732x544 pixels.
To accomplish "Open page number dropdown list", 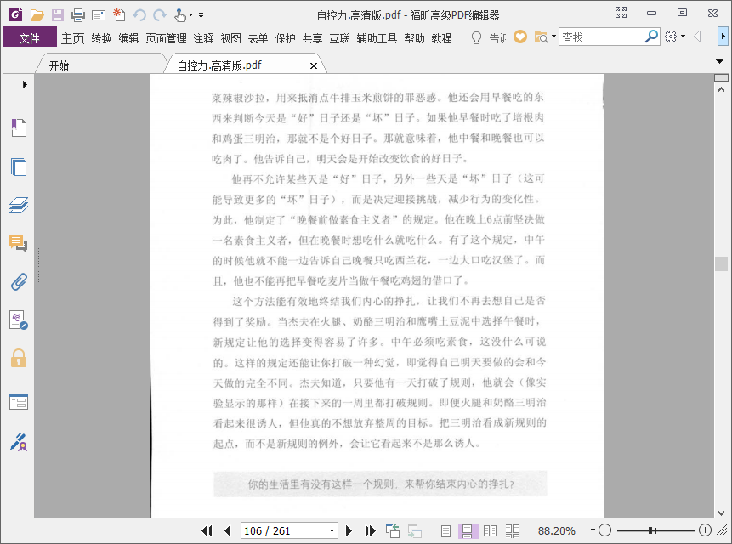I will 332,530.
